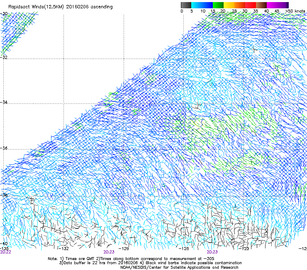
Task: Click the 20:23 time stamp near -129
Action: coord(109,252)
